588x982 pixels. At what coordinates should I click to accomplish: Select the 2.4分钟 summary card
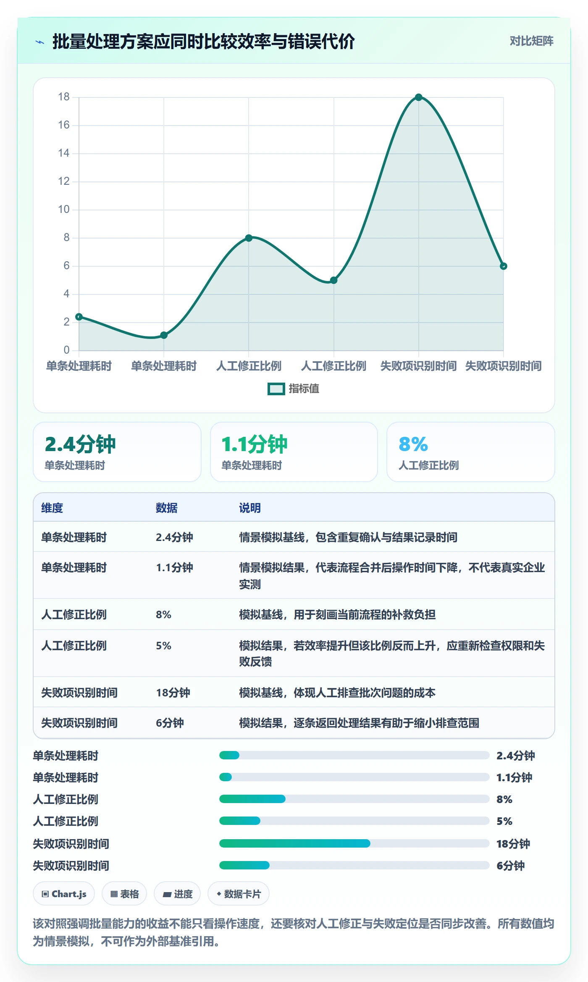click(x=117, y=452)
